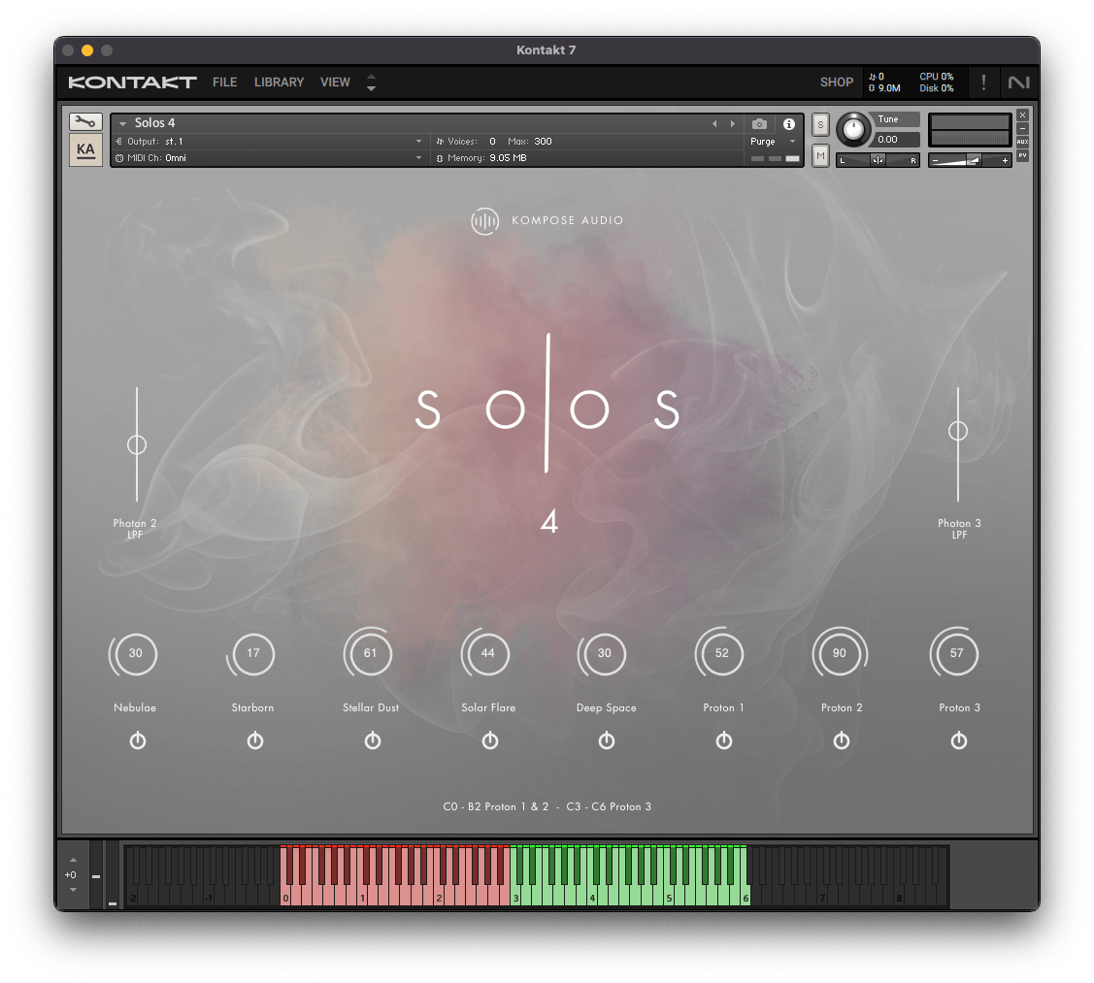Screen dimensions: 1094x983
Task: Click the Native Instruments NI logo
Action: 1018,82
